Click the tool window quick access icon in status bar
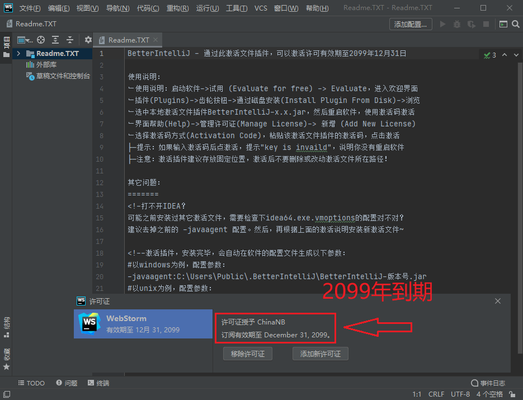 (x=7, y=394)
